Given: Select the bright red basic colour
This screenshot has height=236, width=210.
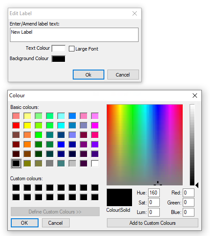Looking at the screenshot, I should coord(16,125).
